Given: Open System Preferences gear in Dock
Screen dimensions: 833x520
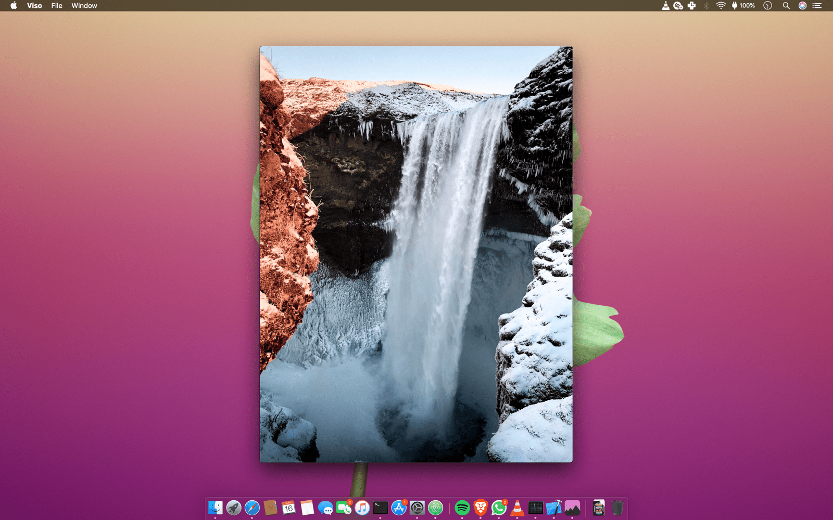Looking at the screenshot, I should [x=417, y=508].
